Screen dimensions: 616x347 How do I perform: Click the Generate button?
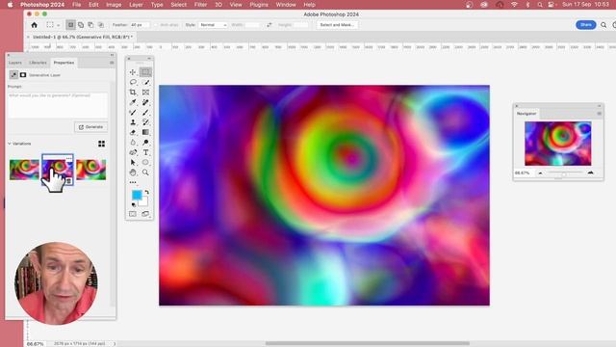pyautogui.click(x=91, y=127)
